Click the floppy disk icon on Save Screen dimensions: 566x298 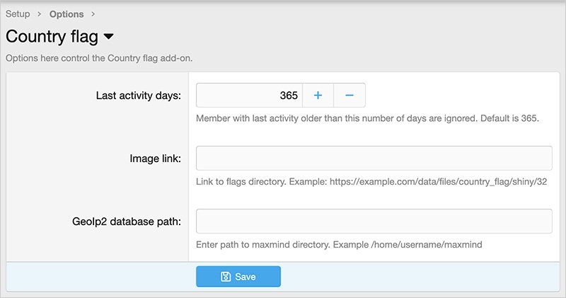point(226,277)
